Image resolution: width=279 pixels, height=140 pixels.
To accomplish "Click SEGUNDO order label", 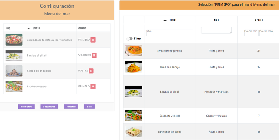I will pyautogui.click(x=84, y=55).
